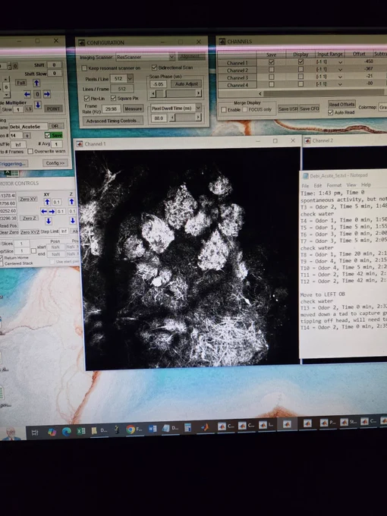Open Excel from the taskbar

pos(81,431)
